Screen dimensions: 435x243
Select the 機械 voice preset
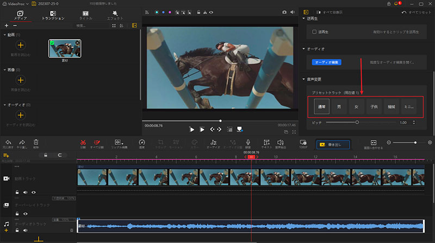tap(391, 106)
